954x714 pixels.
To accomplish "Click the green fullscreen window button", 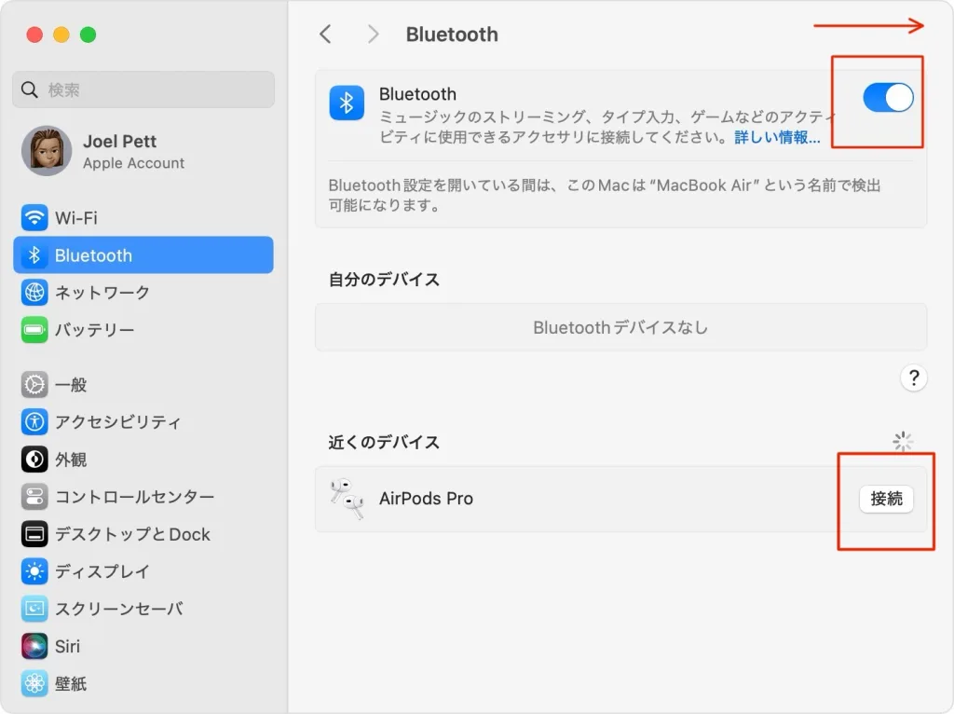I will 89,34.
